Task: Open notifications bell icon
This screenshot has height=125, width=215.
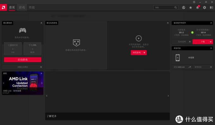Action: point(198,7)
